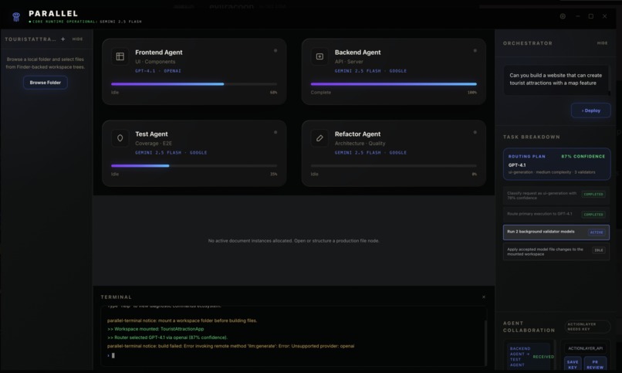This screenshot has width=622, height=373.
Task: Click the Backend Agent card title
Action: pos(357,53)
